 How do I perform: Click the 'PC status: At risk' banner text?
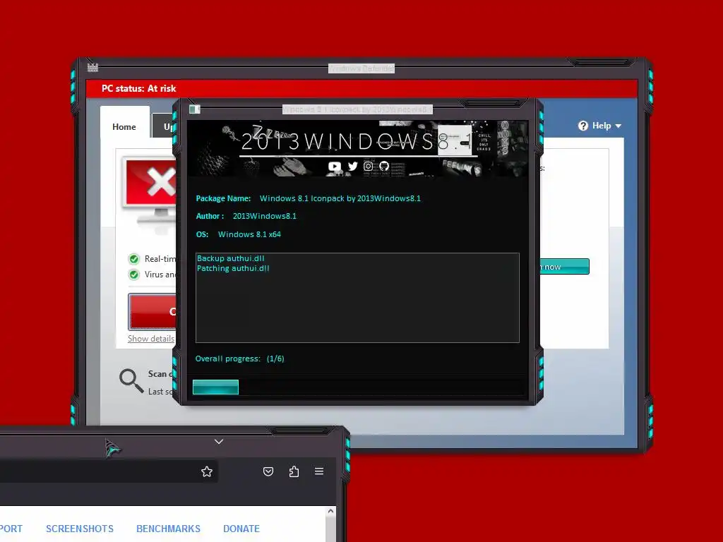tap(139, 88)
